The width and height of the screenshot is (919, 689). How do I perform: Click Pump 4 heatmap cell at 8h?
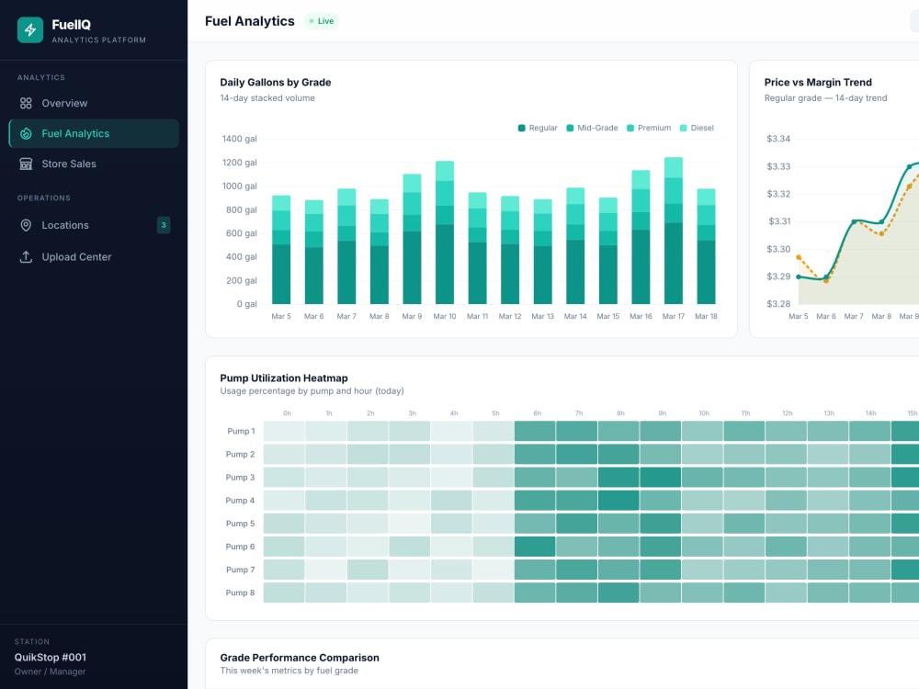coord(618,501)
